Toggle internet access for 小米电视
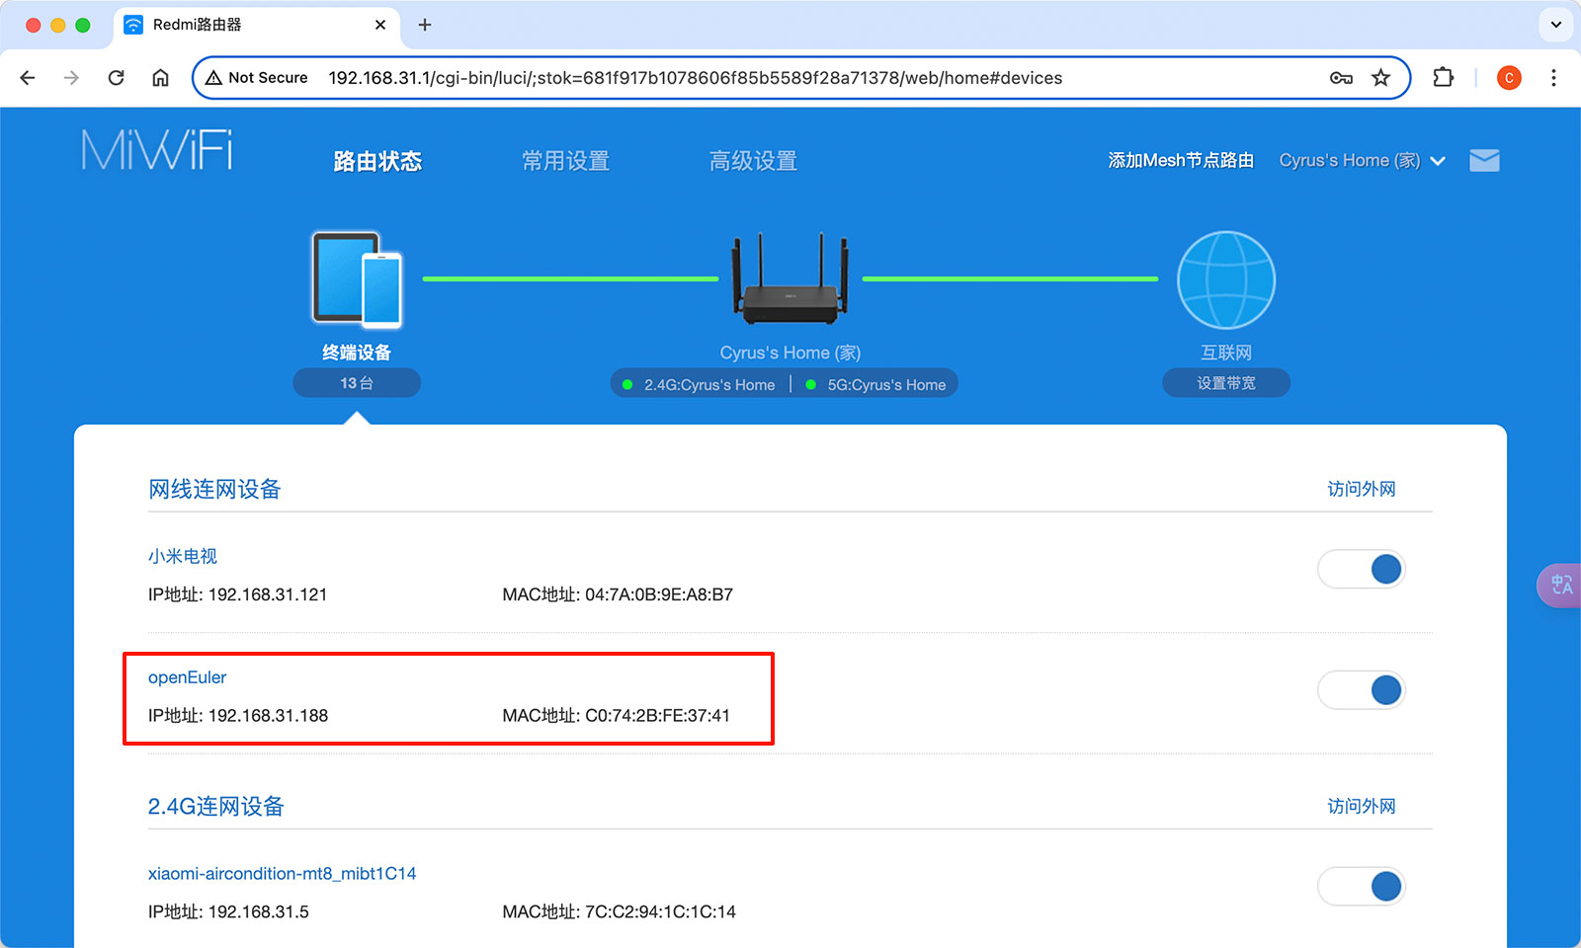1581x948 pixels. click(x=1362, y=569)
